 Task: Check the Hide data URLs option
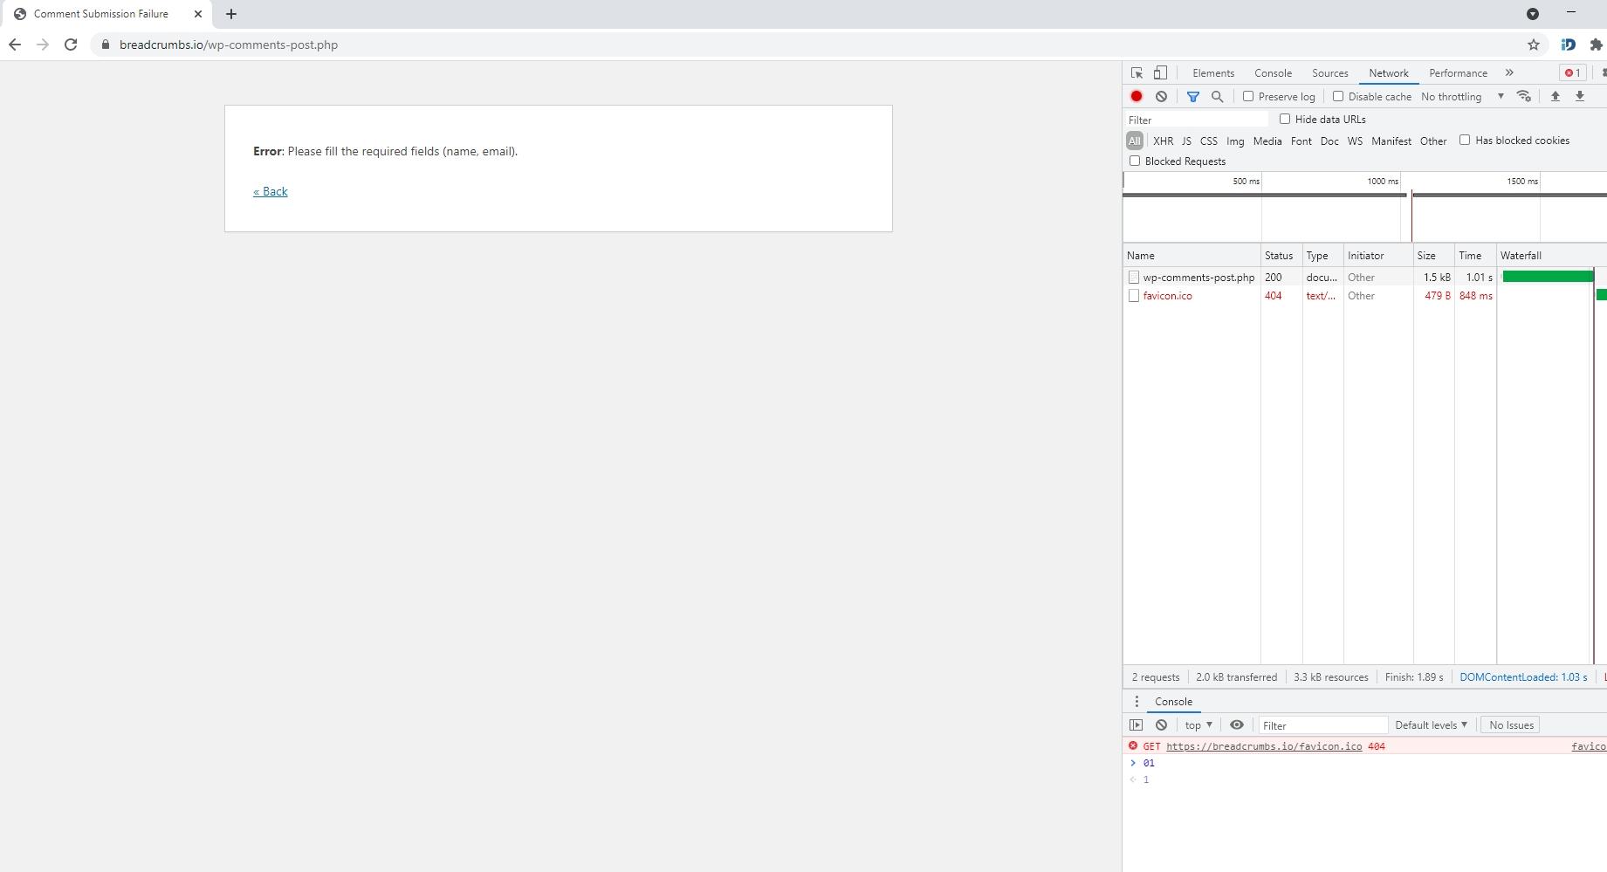[1285, 119]
